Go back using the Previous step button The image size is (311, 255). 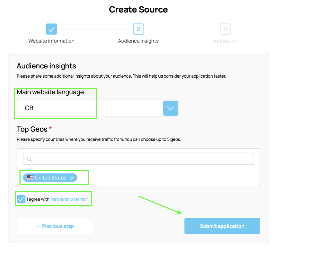(x=55, y=226)
